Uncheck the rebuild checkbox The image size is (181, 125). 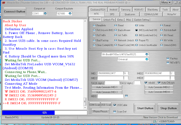[146, 82]
